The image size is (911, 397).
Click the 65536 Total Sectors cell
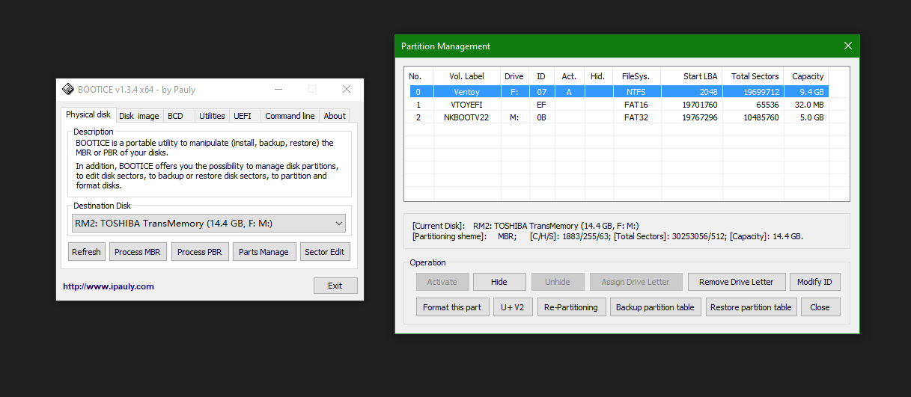pos(753,105)
